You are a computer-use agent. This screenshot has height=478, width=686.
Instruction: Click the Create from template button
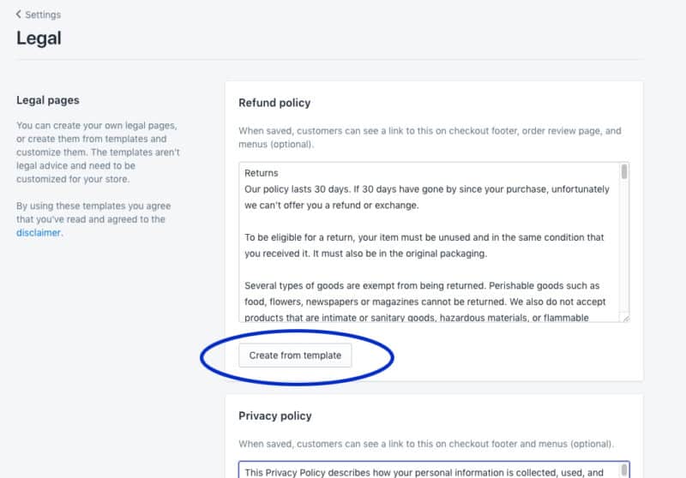pyautogui.click(x=295, y=356)
